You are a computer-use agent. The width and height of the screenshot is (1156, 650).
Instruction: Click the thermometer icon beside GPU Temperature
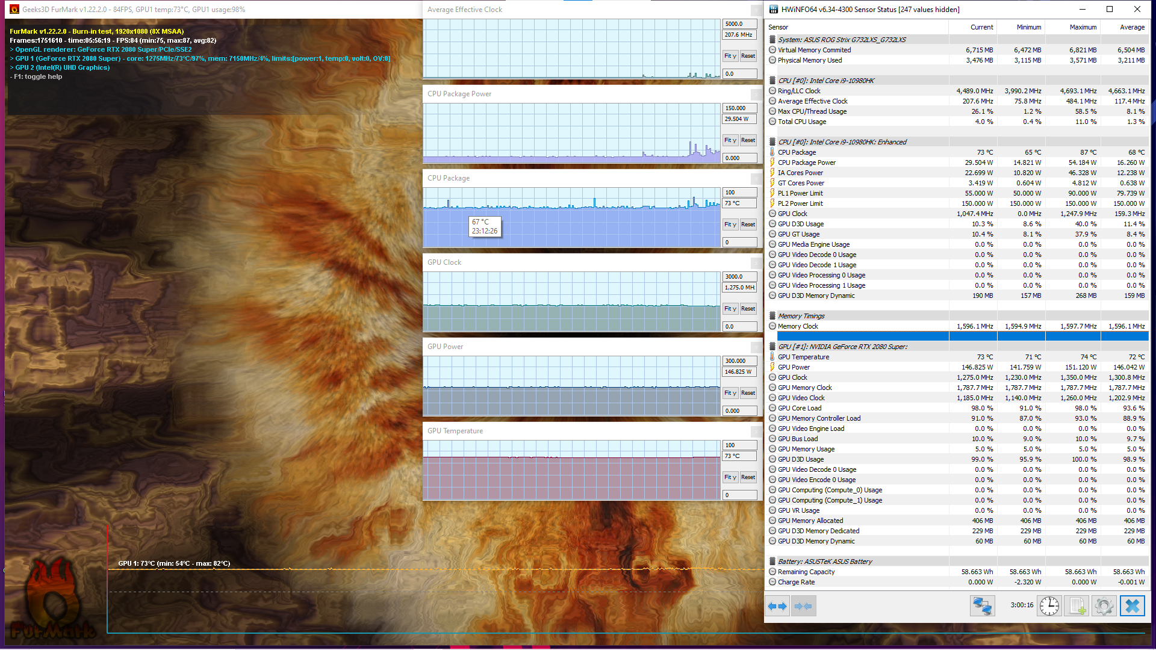(x=772, y=357)
